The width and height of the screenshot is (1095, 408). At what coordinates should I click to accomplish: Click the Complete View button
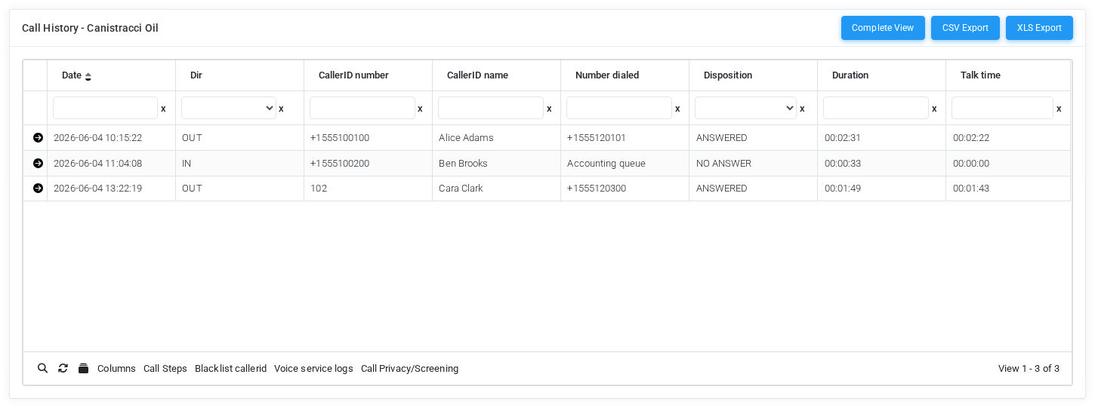(x=883, y=28)
